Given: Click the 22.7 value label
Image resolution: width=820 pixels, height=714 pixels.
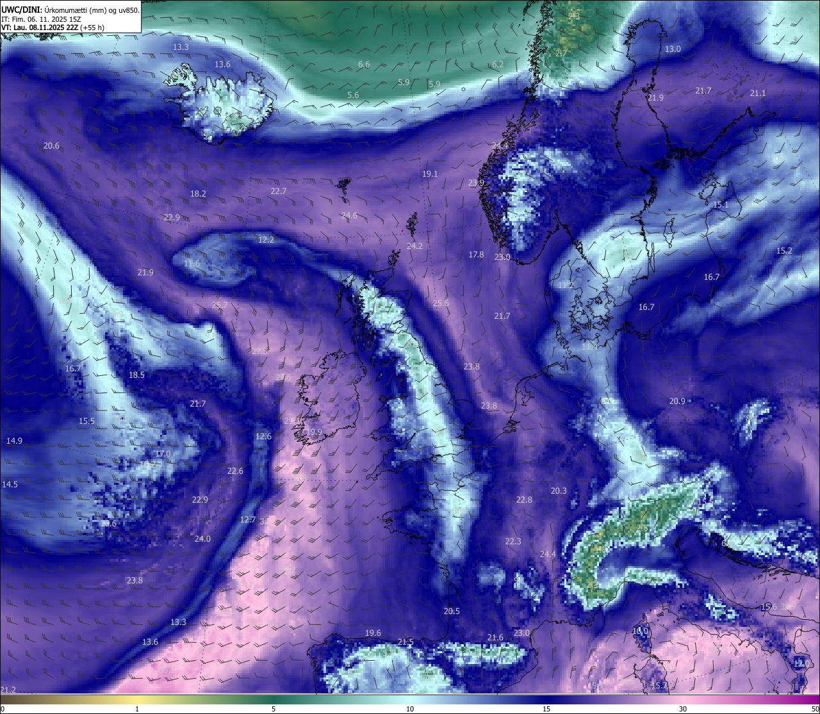Looking at the screenshot, I should pyautogui.click(x=279, y=191).
